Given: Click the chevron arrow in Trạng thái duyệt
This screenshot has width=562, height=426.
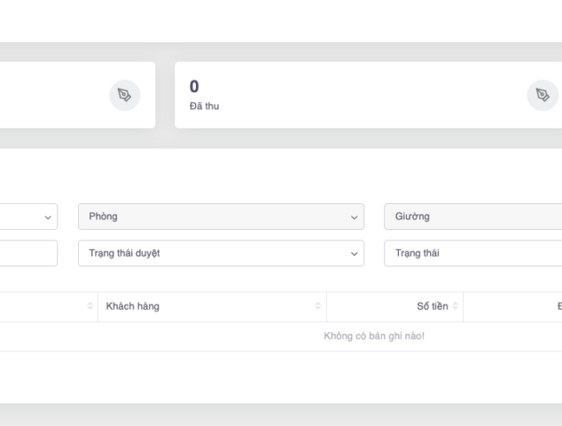Looking at the screenshot, I should click(355, 254).
